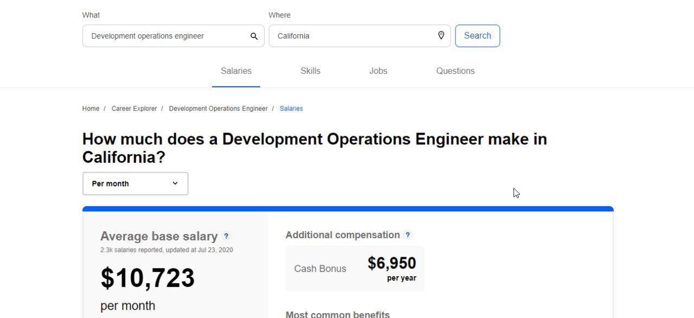
Task: Click the Development Operations Engineer breadcrumb
Action: pos(218,109)
